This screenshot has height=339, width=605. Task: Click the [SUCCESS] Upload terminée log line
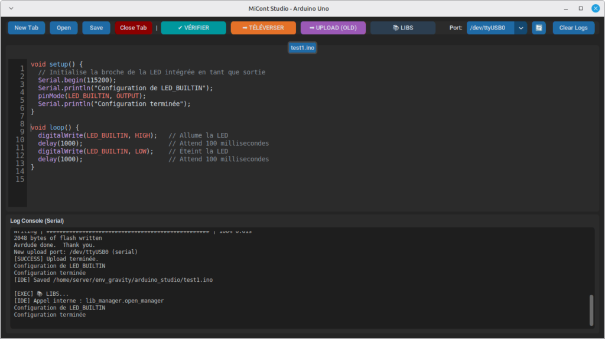tap(56, 259)
